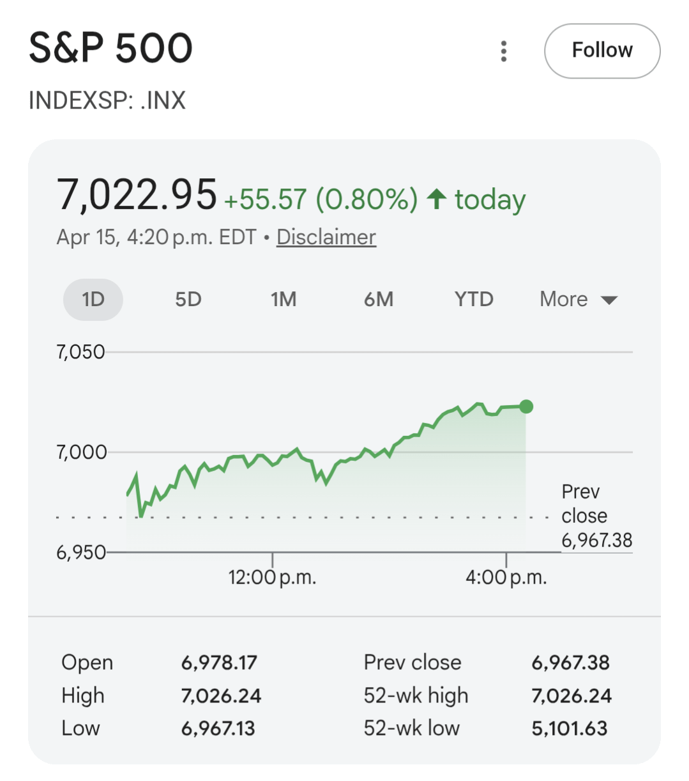
Task: Click the green up arrow icon
Action: (437, 199)
